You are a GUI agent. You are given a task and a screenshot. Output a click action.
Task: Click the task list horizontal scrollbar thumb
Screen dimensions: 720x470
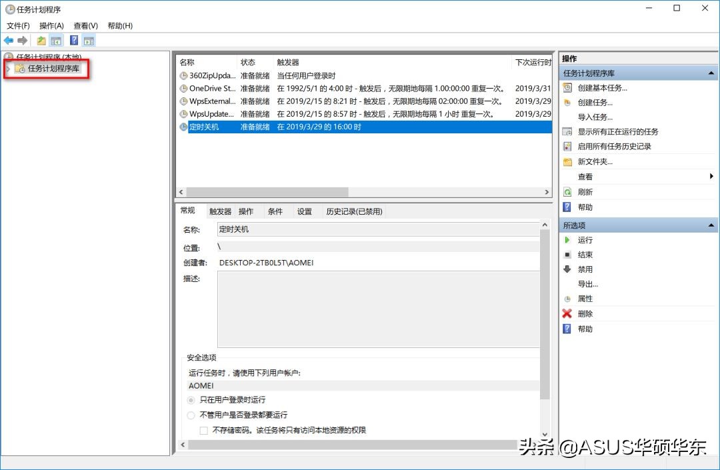click(267, 192)
